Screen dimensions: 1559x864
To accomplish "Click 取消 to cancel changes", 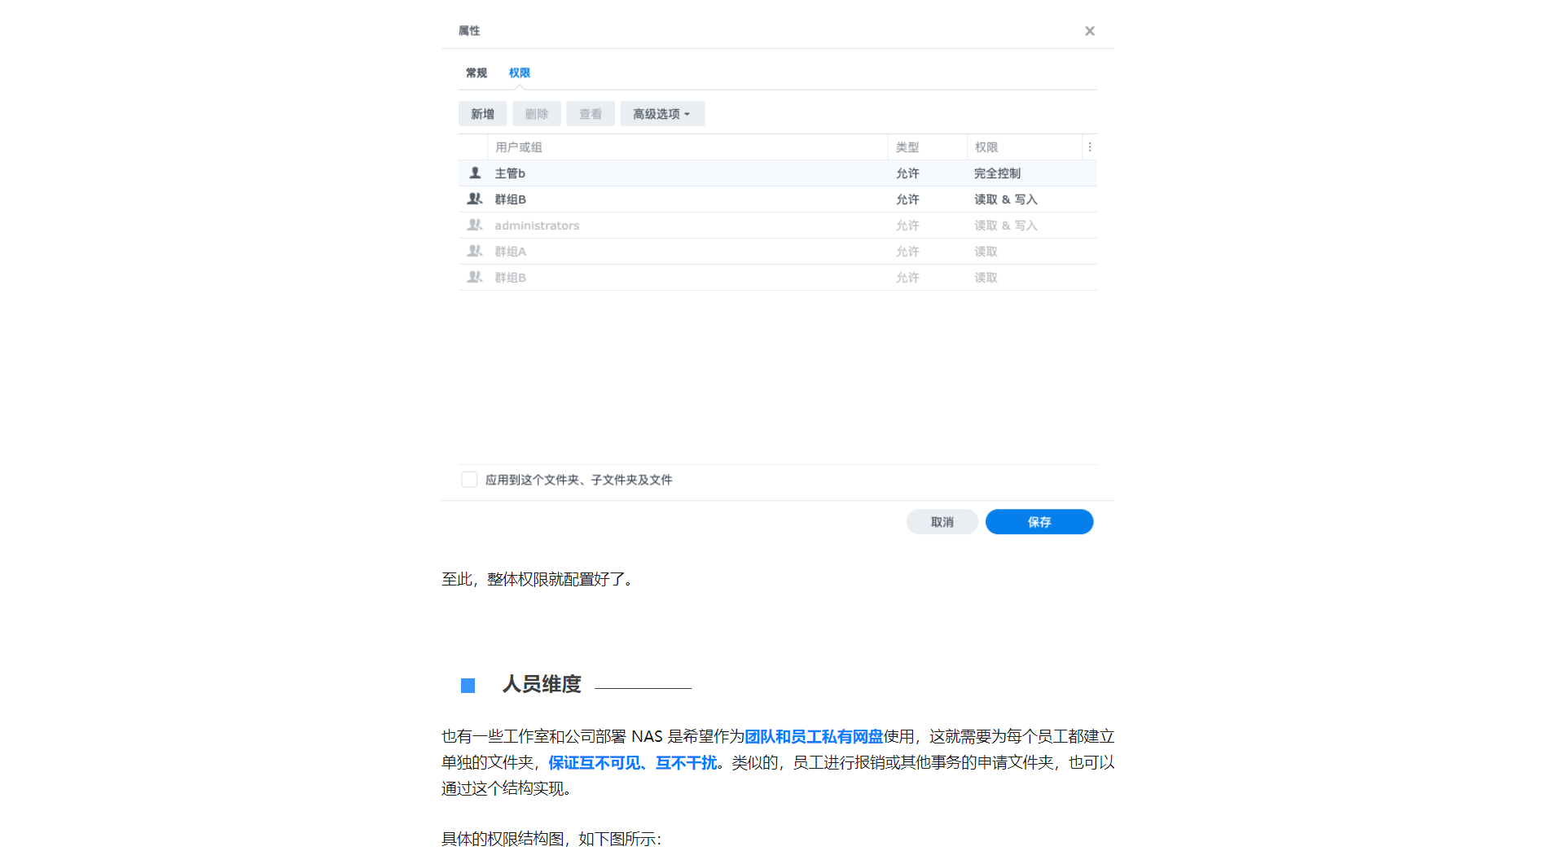I will (942, 522).
